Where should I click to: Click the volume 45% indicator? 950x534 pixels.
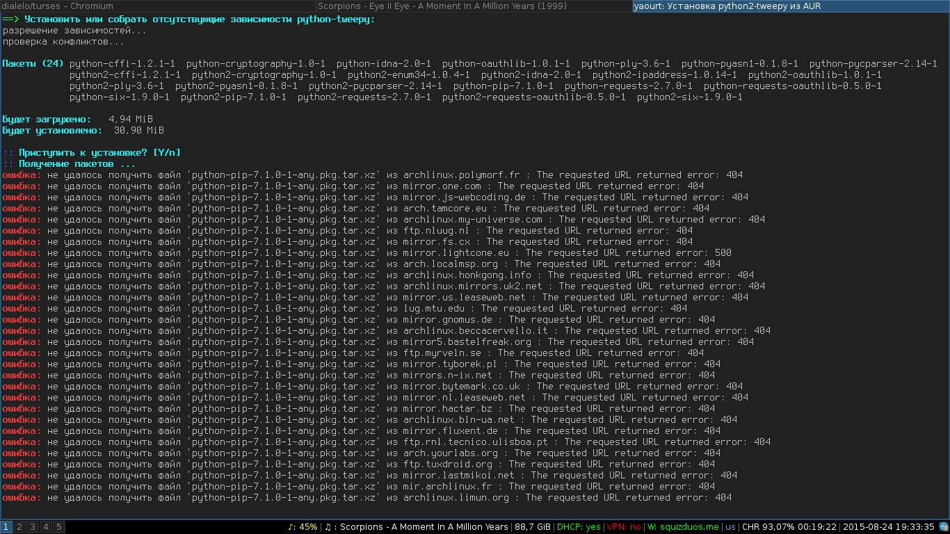coord(303,527)
